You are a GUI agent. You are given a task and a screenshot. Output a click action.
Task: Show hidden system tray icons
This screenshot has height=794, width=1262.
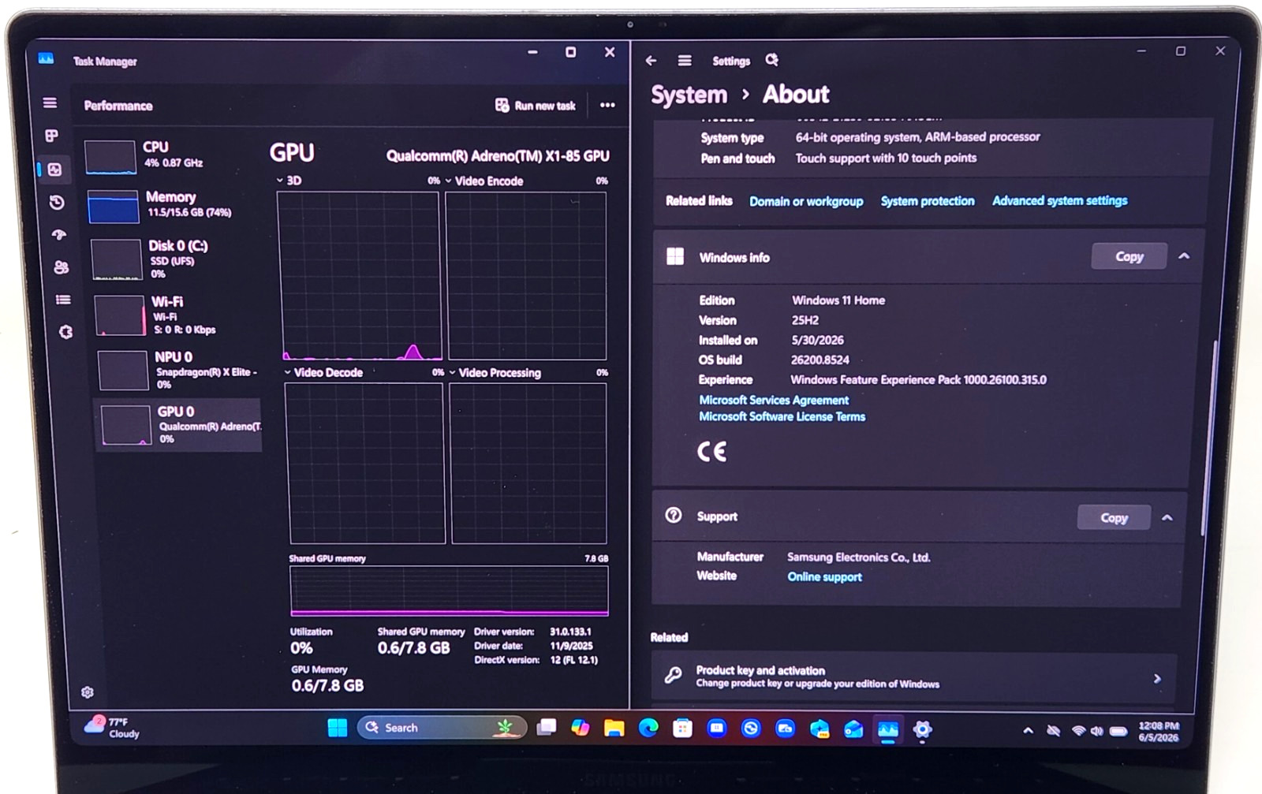[1028, 731]
